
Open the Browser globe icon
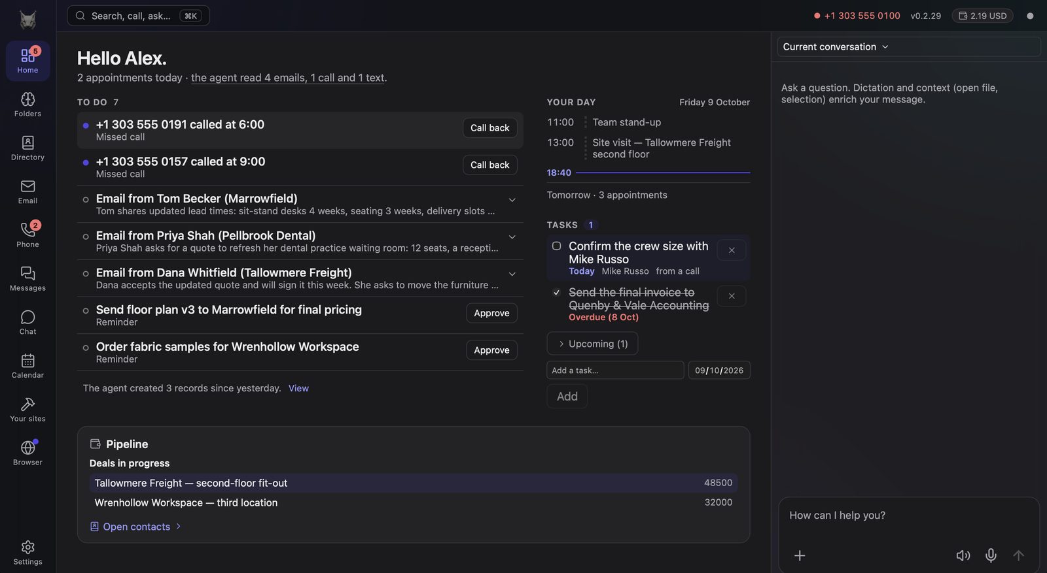(x=27, y=448)
